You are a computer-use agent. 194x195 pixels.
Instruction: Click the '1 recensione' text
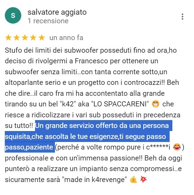pyautogui.click(x=48, y=21)
